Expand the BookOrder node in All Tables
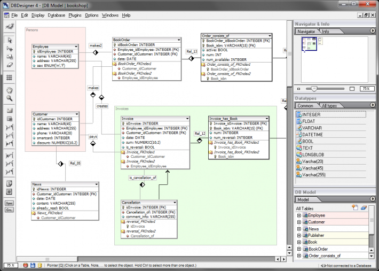 299,249
